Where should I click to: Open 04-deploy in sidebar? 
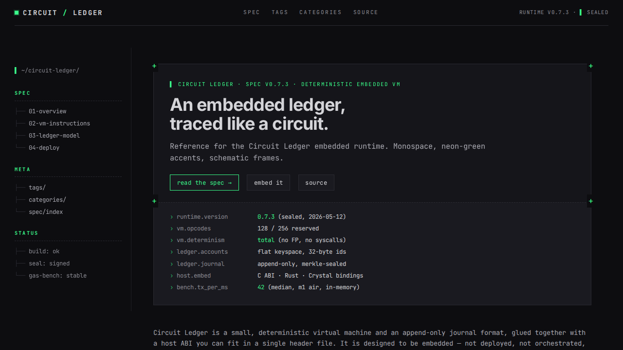[44, 148]
